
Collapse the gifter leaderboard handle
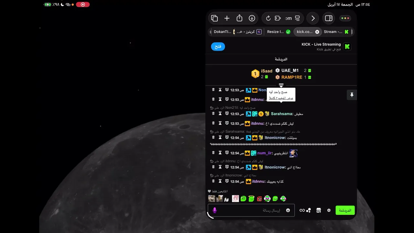(x=281, y=85)
